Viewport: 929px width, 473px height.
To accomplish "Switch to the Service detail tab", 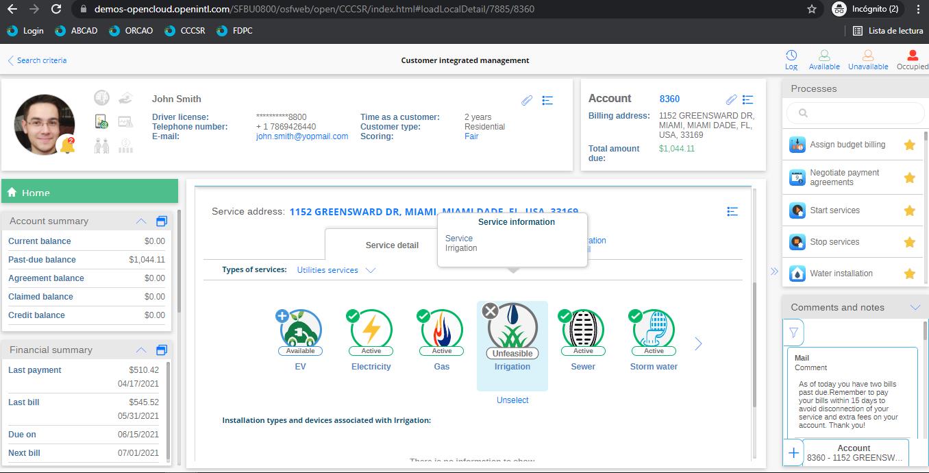I will (x=392, y=245).
